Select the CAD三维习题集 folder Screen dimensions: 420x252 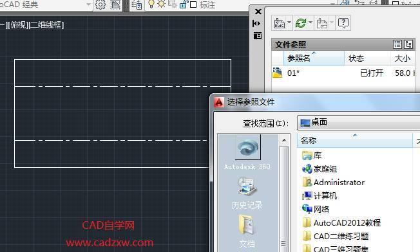pyautogui.click(x=336, y=249)
